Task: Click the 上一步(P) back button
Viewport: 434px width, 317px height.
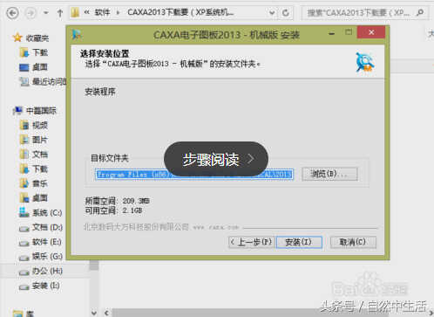Action: click(251, 242)
